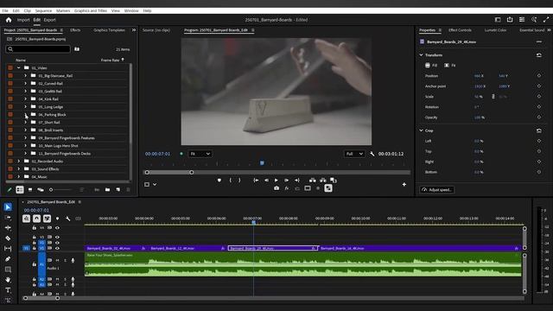Play the program monitor
The image size is (553, 311).
click(276, 181)
